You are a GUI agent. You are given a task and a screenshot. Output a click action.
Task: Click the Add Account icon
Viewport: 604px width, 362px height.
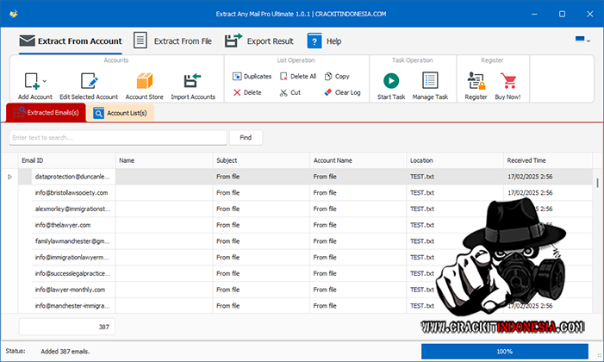click(31, 81)
